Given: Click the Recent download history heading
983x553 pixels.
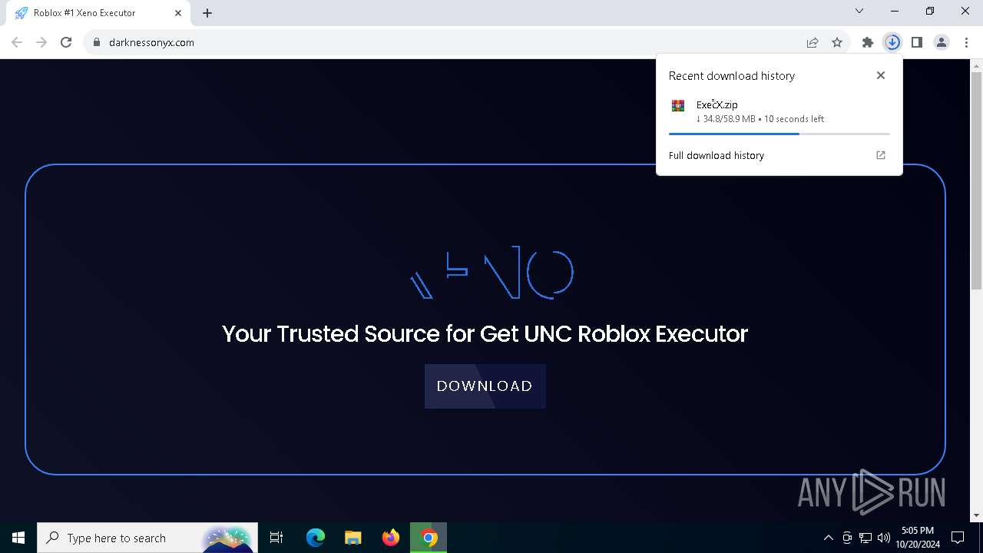Looking at the screenshot, I should pos(732,75).
